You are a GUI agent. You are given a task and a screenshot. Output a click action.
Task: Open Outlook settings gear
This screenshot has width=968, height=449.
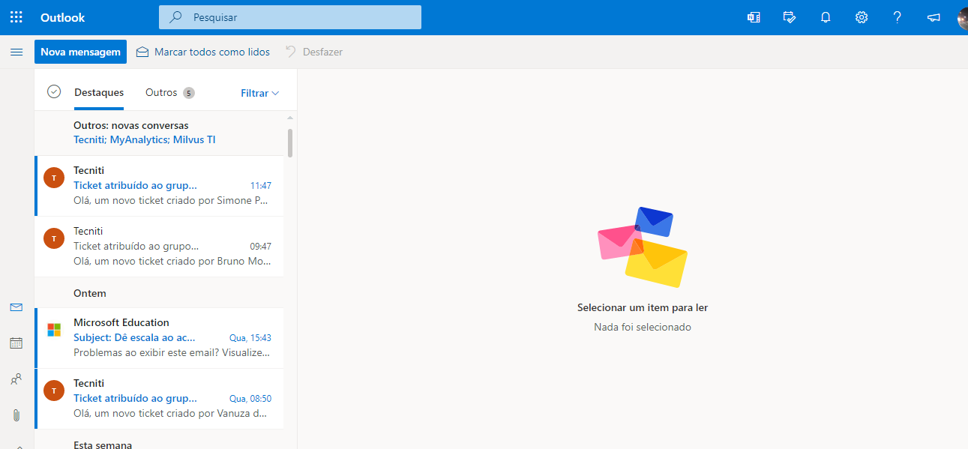[x=861, y=16]
